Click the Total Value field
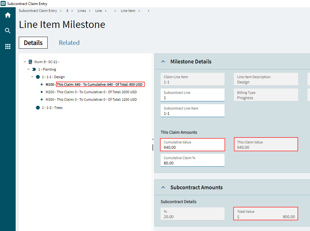This screenshot has width=310, height=231. [x=266, y=214]
